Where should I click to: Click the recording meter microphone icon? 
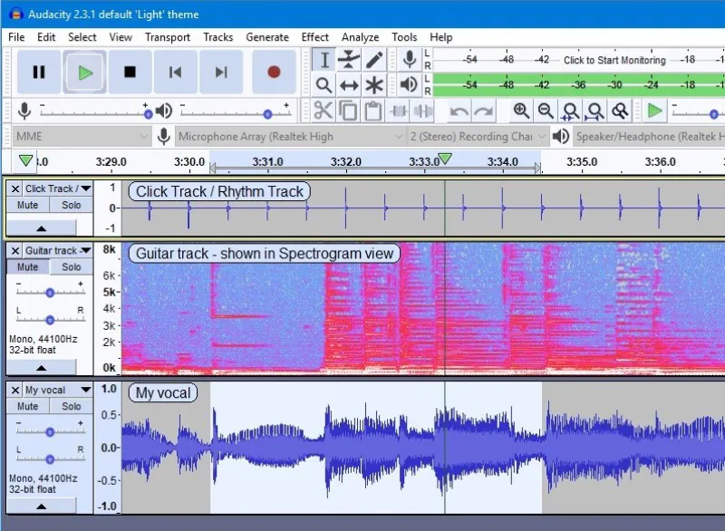pos(409,60)
